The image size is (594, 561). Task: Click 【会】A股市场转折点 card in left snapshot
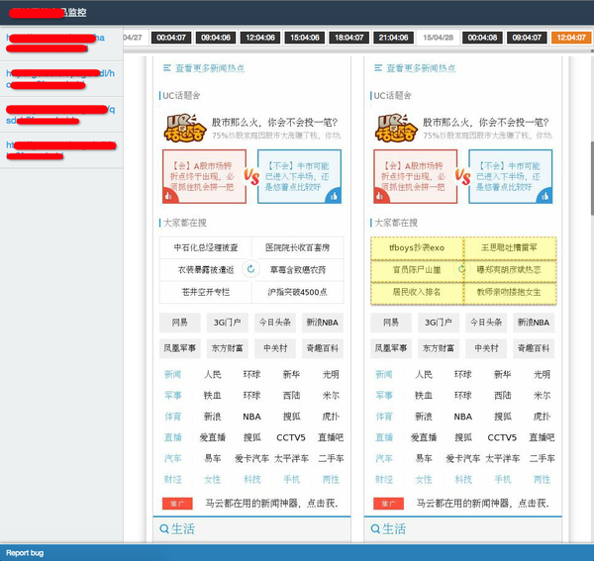click(204, 176)
